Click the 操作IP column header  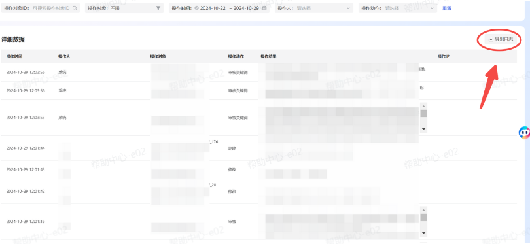click(443, 56)
